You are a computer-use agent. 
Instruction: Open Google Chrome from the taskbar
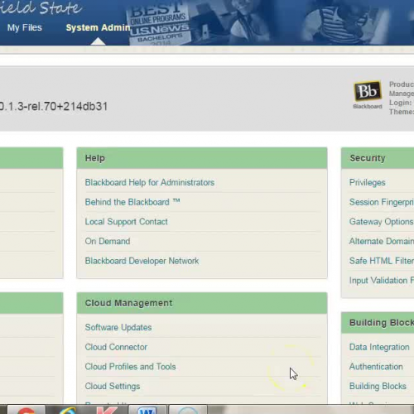point(26,410)
